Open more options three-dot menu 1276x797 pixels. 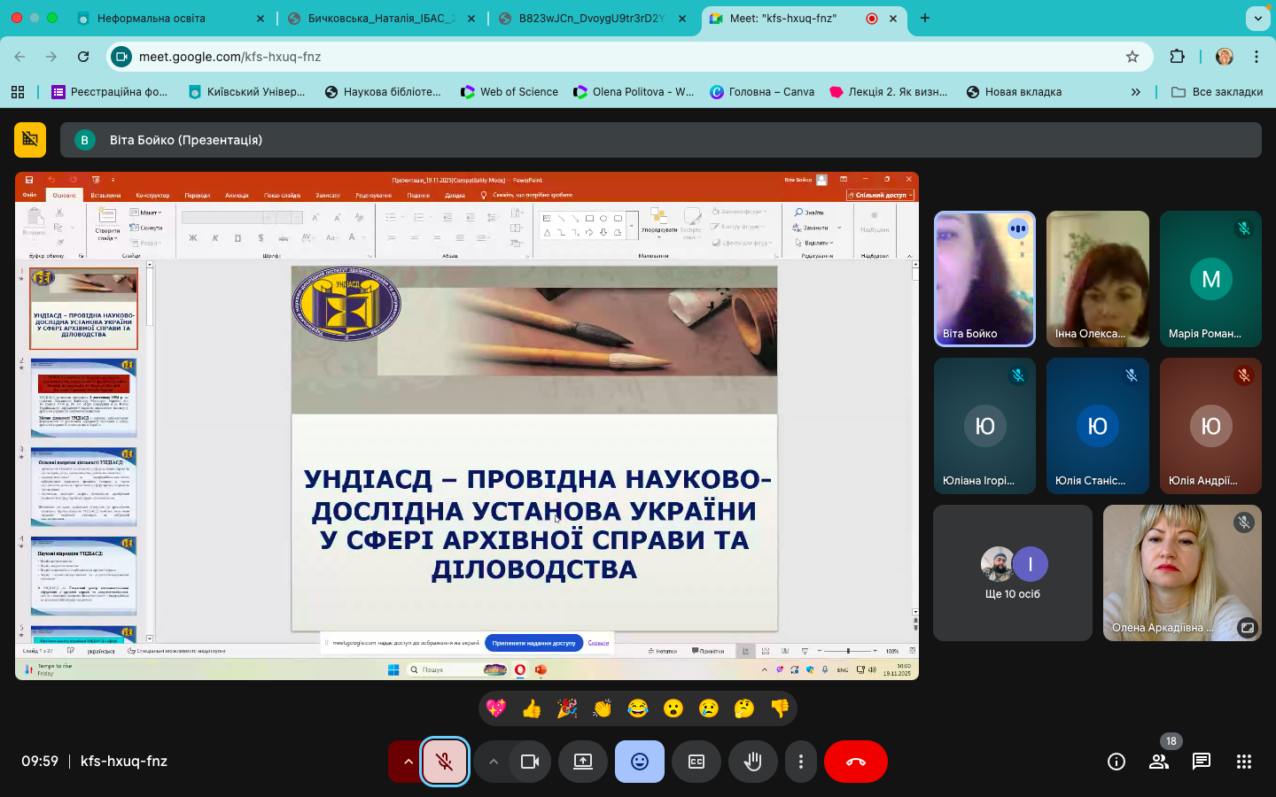800,762
